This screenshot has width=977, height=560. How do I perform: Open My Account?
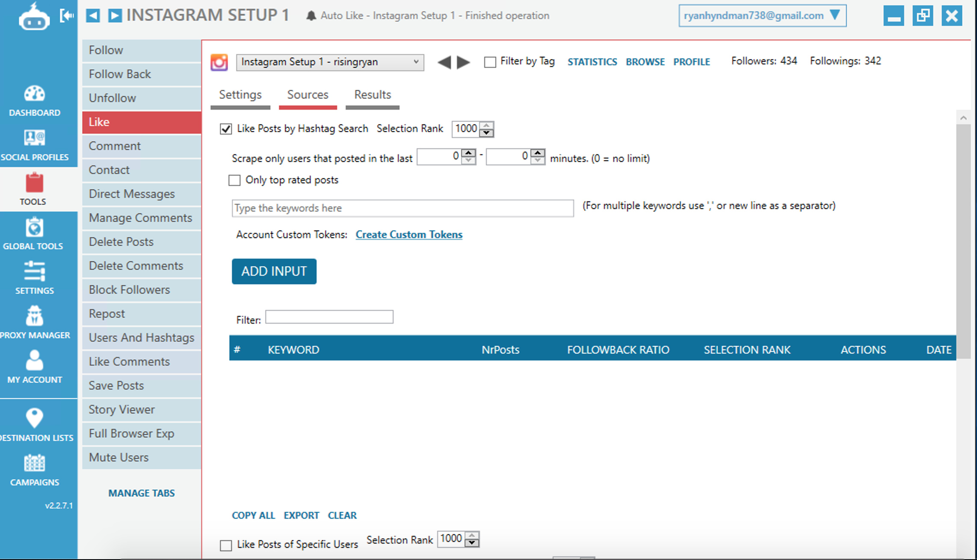click(35, 367)
